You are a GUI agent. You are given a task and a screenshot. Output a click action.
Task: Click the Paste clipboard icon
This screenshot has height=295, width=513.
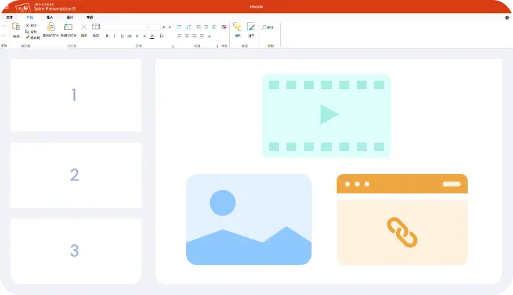pos(16,26)
